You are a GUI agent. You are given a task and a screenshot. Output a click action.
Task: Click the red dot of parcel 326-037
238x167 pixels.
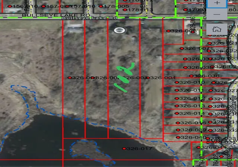tap(185, 59)
